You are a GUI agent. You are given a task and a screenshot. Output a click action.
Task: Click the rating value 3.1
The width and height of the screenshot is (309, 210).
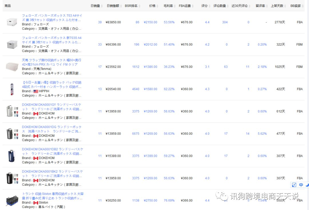pyautogui.click(x=207, y=67)
